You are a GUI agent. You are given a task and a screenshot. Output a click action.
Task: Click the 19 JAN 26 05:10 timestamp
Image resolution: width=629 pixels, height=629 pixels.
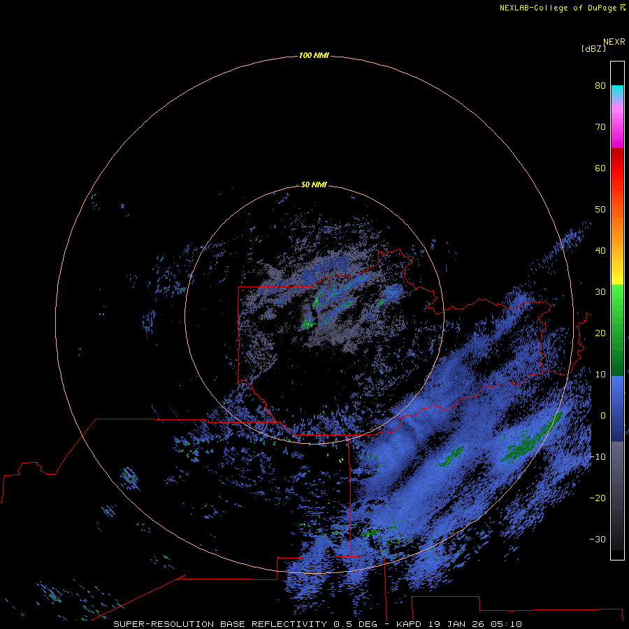(x=475, y=624)
